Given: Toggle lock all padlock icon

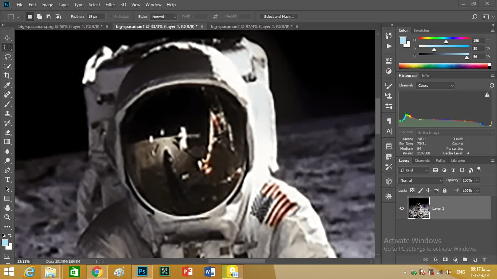Looking at the screenshot, I should [x=444, y=190].
